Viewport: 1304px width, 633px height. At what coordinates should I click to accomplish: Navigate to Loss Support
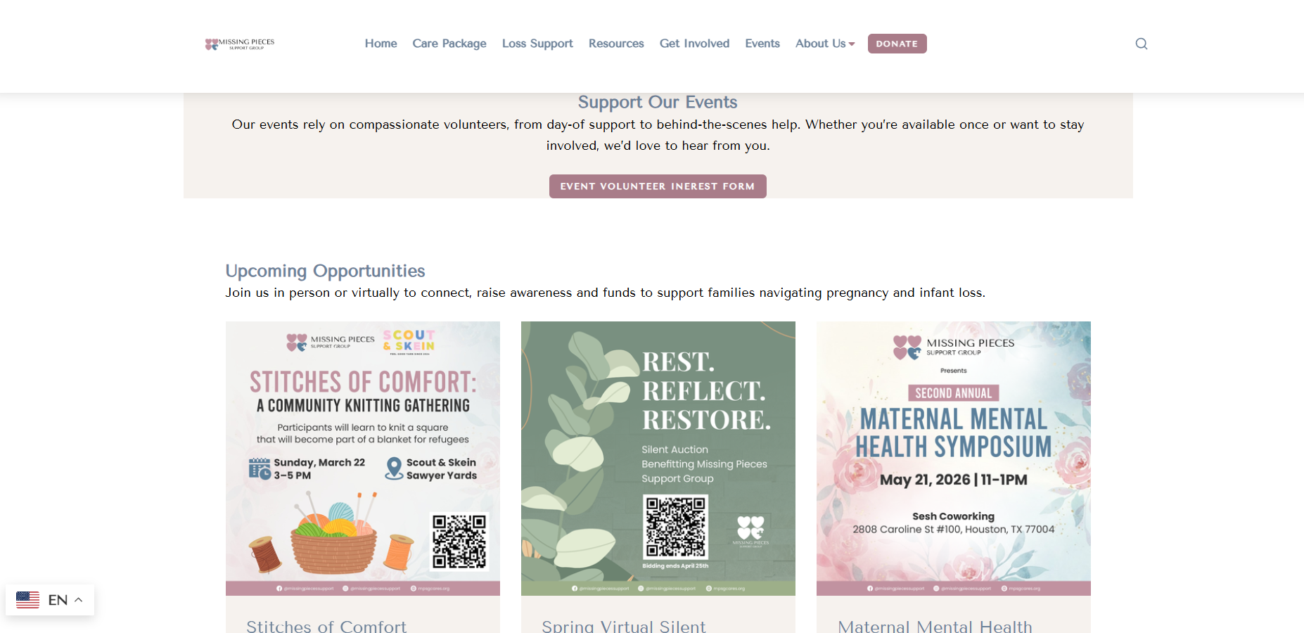point(537,44)
